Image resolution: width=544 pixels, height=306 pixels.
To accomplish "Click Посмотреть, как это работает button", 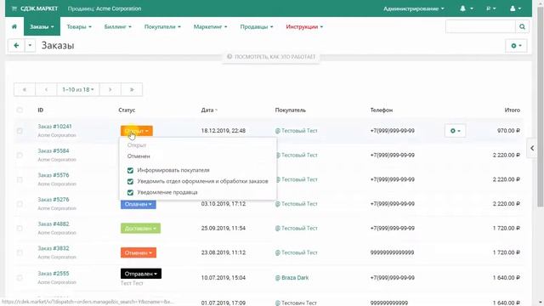I will 271,57.
